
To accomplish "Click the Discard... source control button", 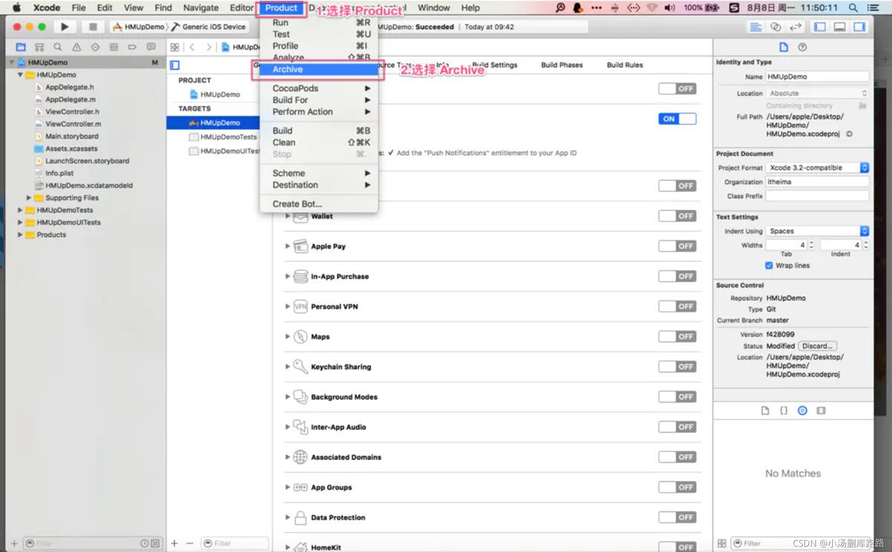I will coord(817,346).
